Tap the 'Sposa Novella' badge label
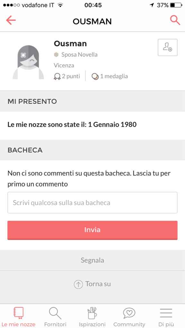This screenshot has height=328, width=185. pos(78,54)
